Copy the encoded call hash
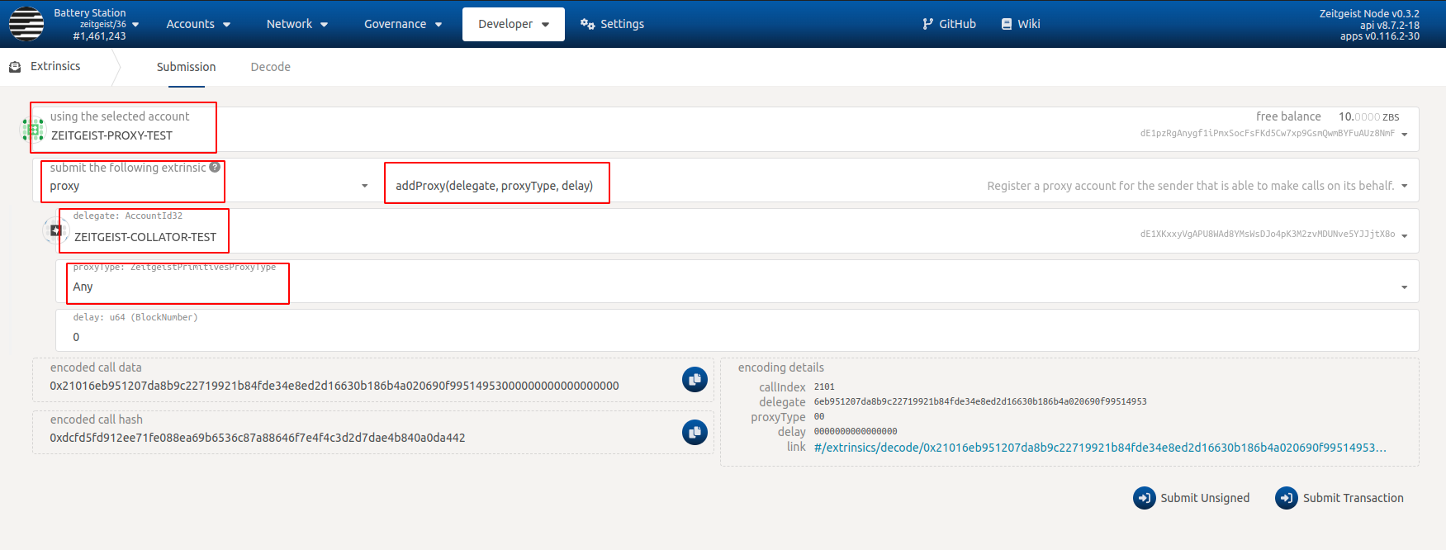Image resolution: width=1446 pixels, height=550 pixels. [695, 432]
